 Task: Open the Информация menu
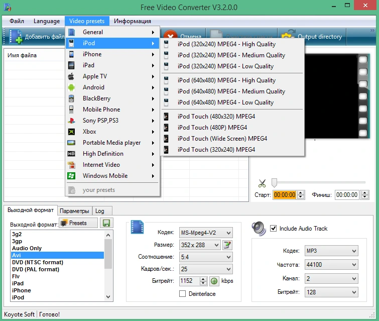133,21
